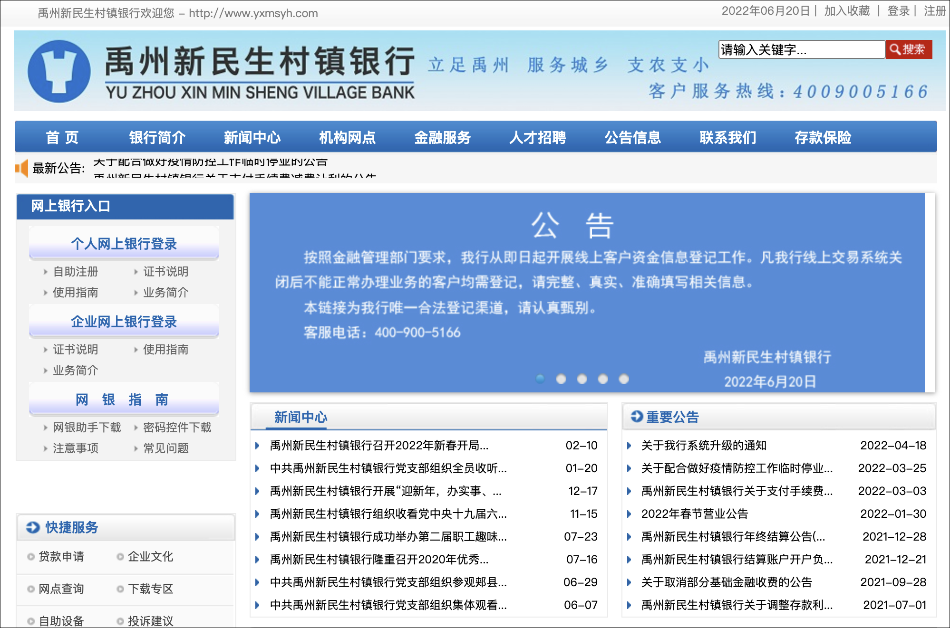Open the 金融服务 navigation menu
The width and height of the screenshot is (950, 628).
coord(443,137)
